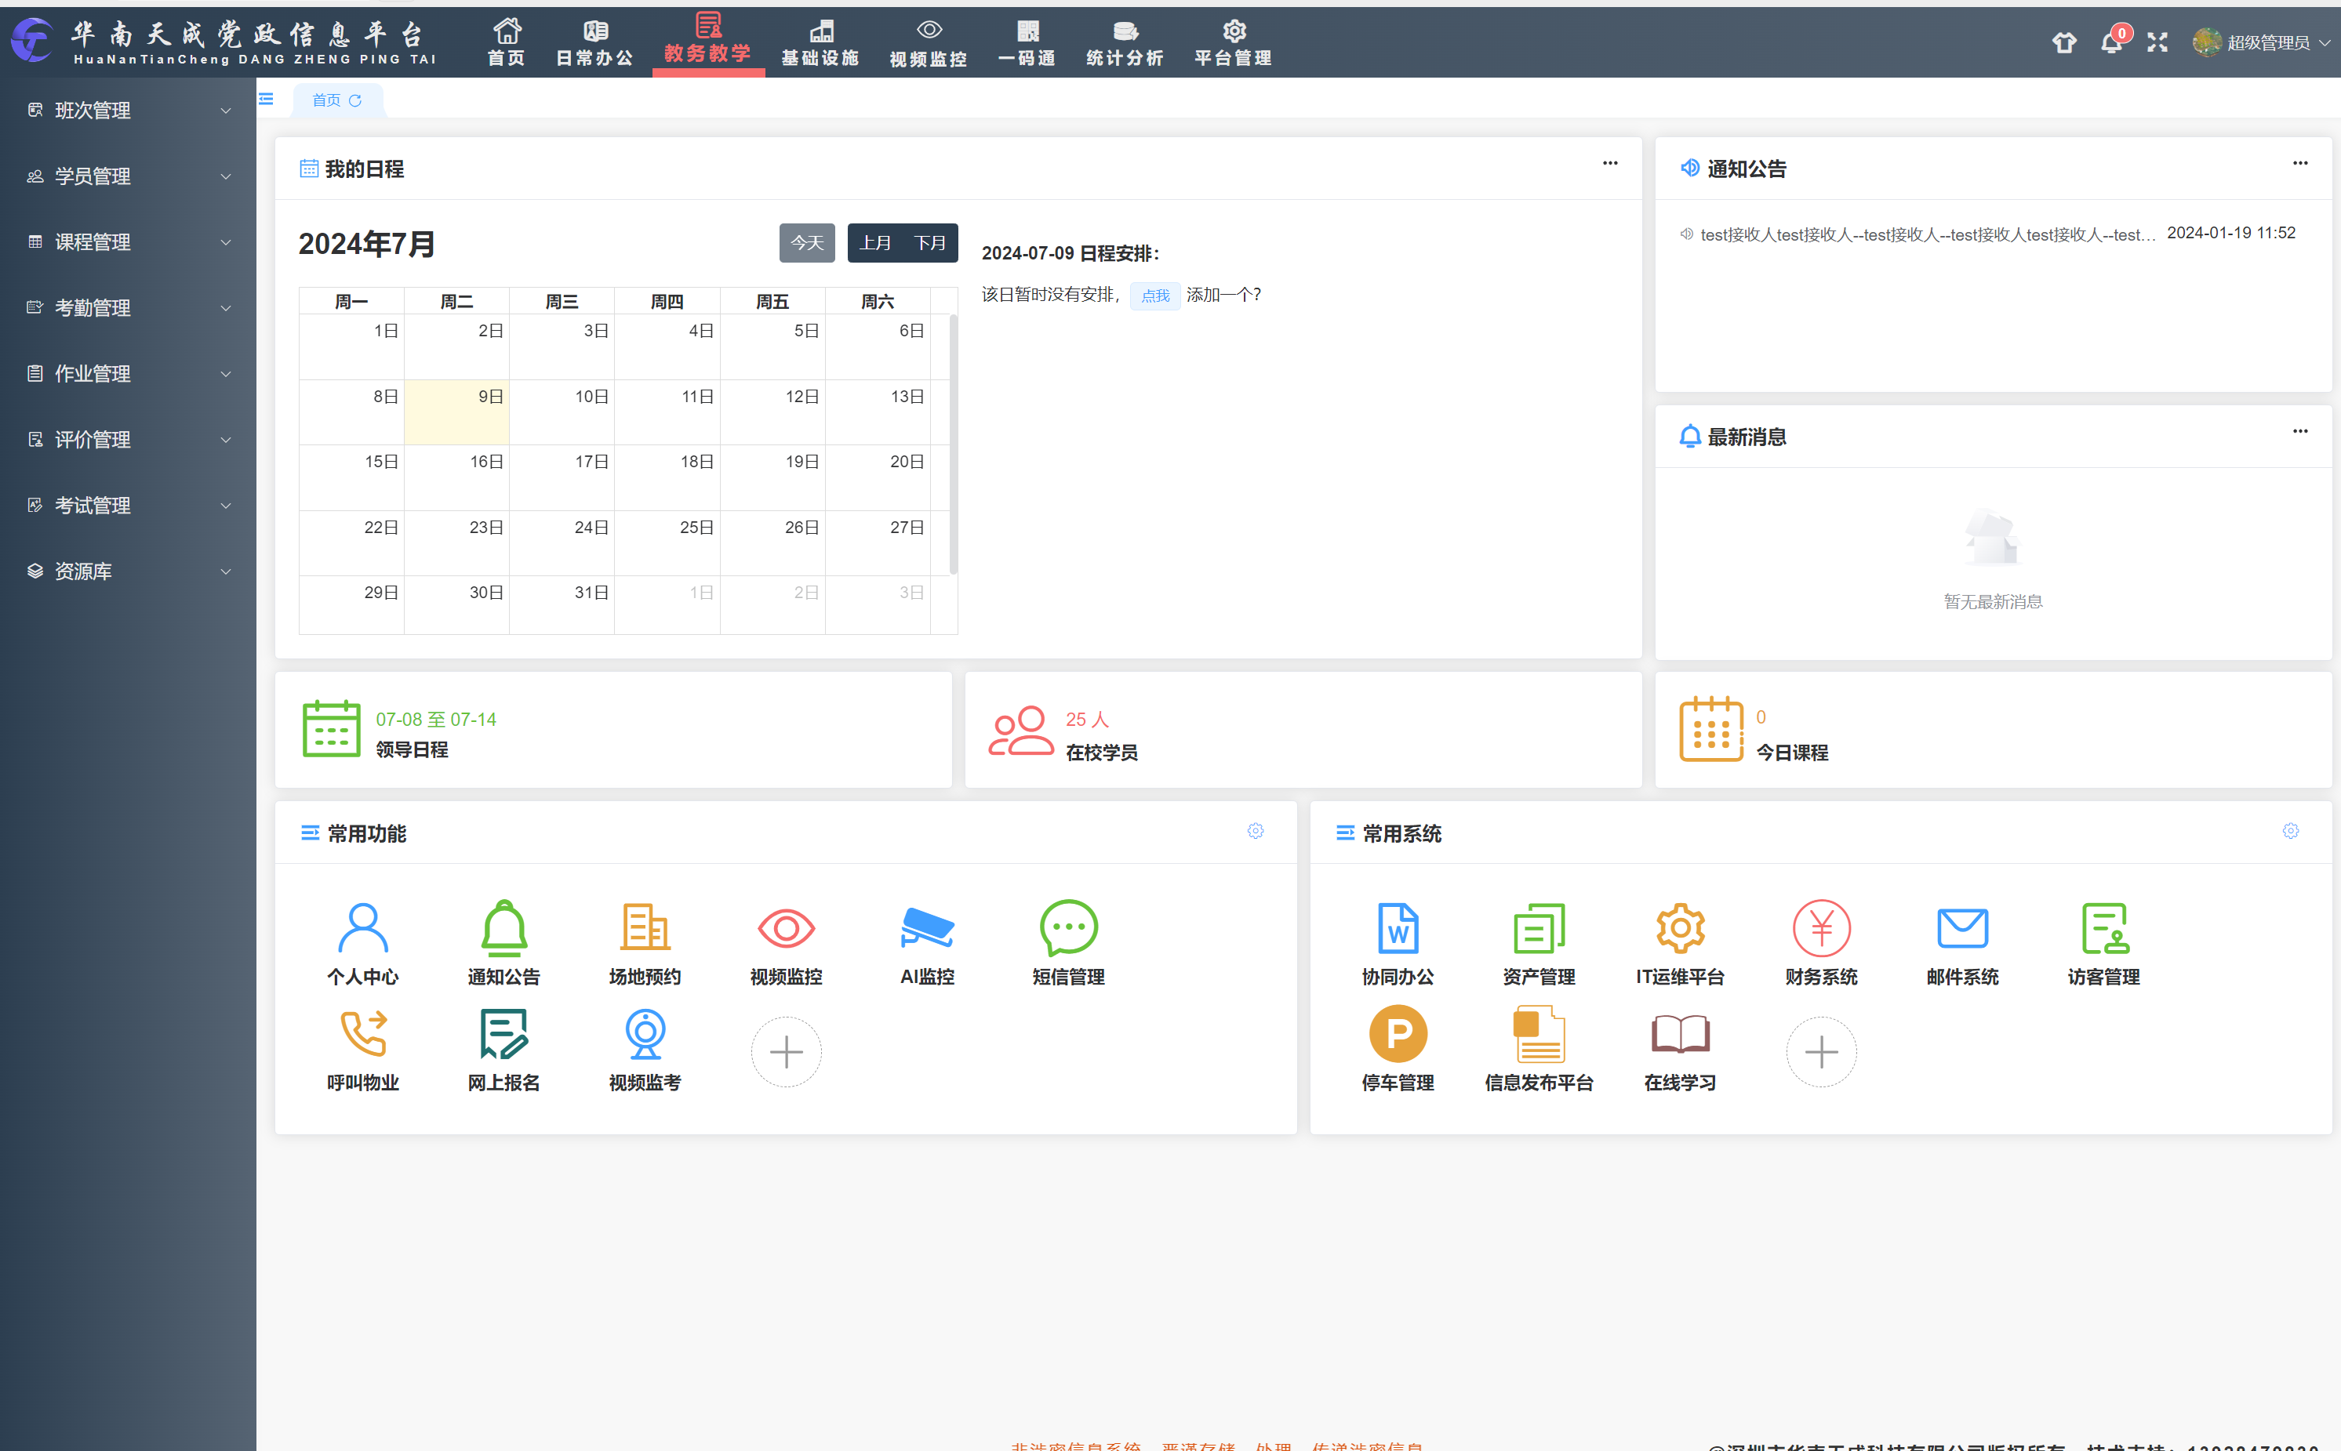The width and height of the screenshot is (2341, 1451).
Task: Launch the 停车管理 parking icon
Action: click(1397, 1033)
